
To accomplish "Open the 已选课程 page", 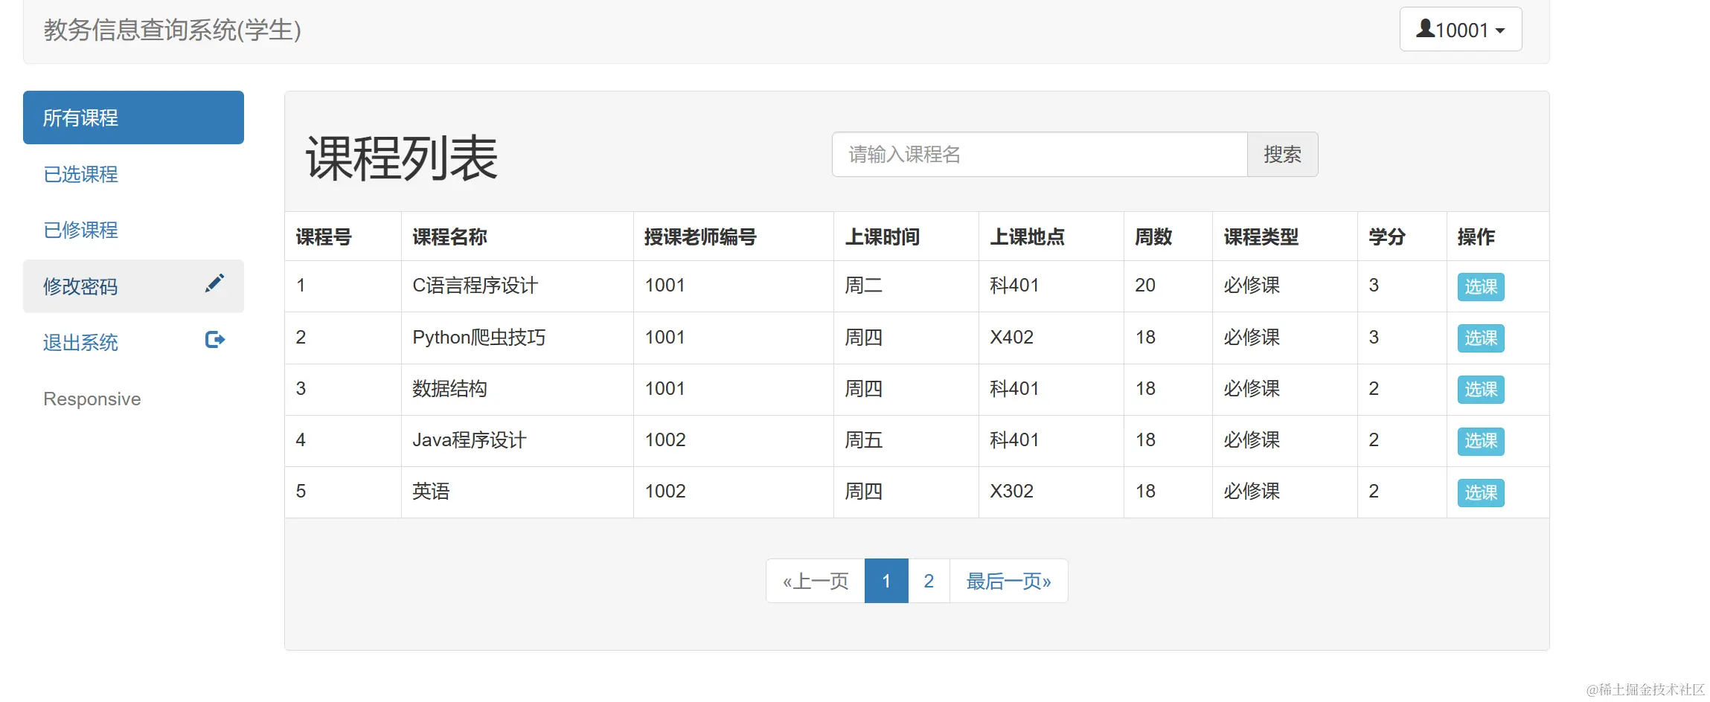I will point(80,174).
